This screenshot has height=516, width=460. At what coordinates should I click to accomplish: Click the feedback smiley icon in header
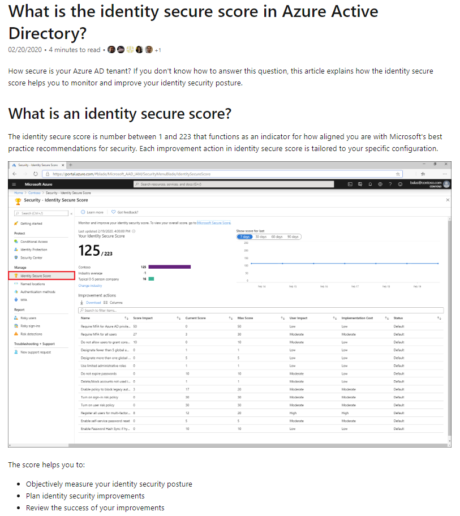(400, 184)
